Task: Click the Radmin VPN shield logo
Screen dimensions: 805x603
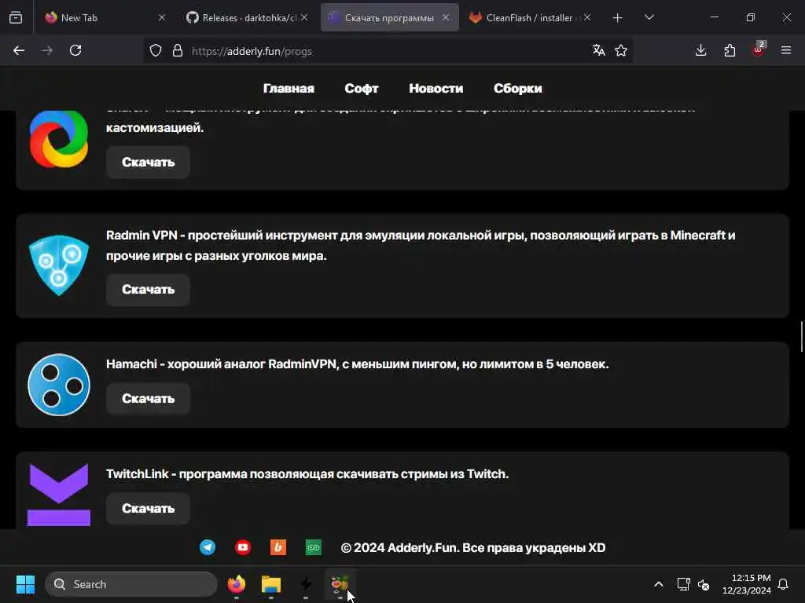Action: pos(58,265)
